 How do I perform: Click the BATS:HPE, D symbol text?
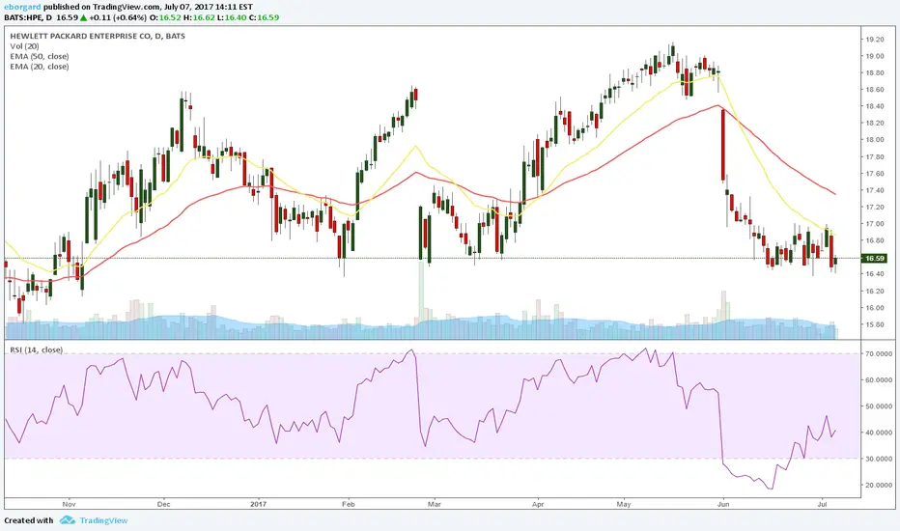click(x=28, y=17)
